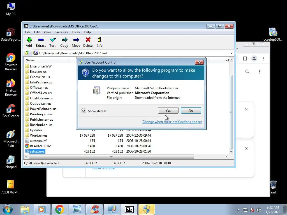Select the Firefox Browser desktop icon
This screenshot has width=287, height=215.
point(11,87)
